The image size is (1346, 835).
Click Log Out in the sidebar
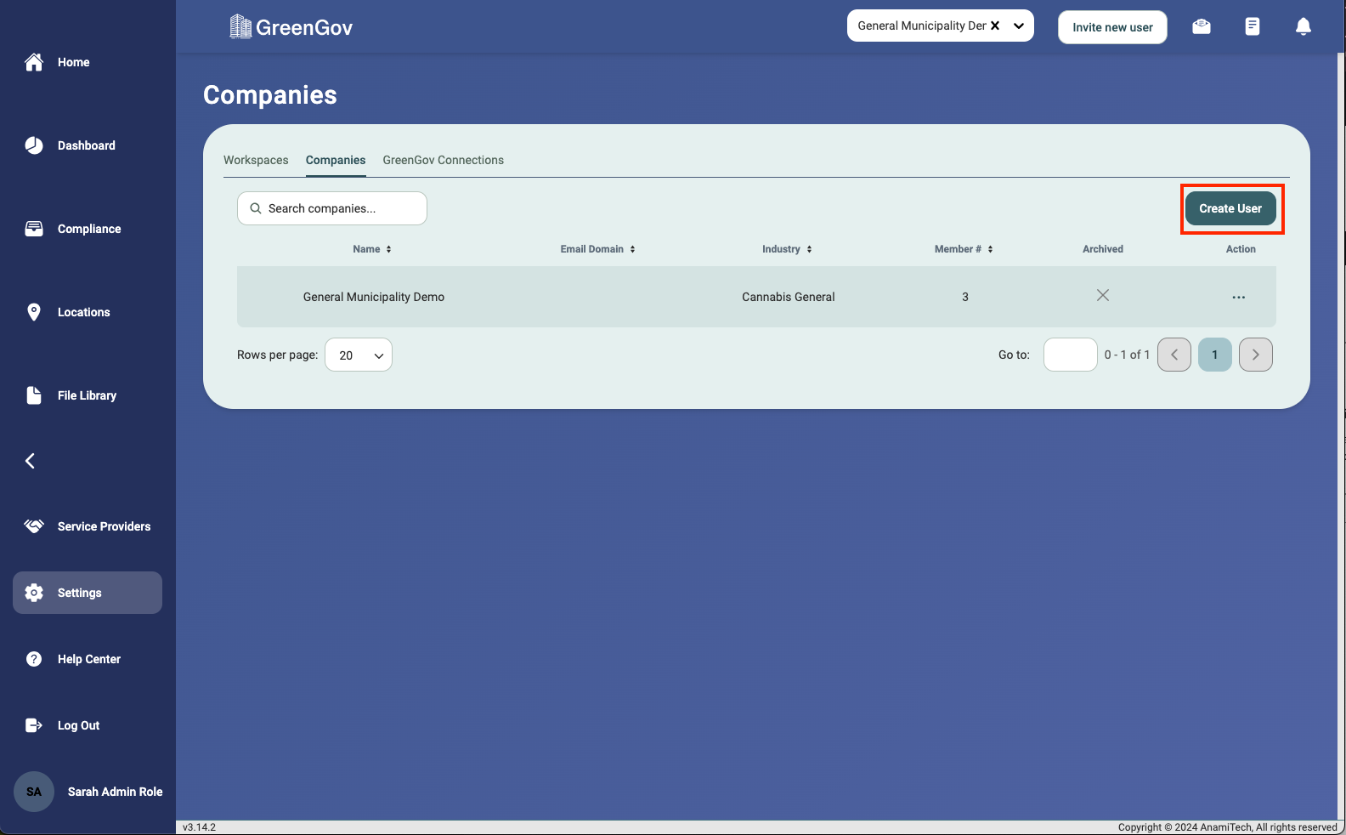(x=79, y=725)
